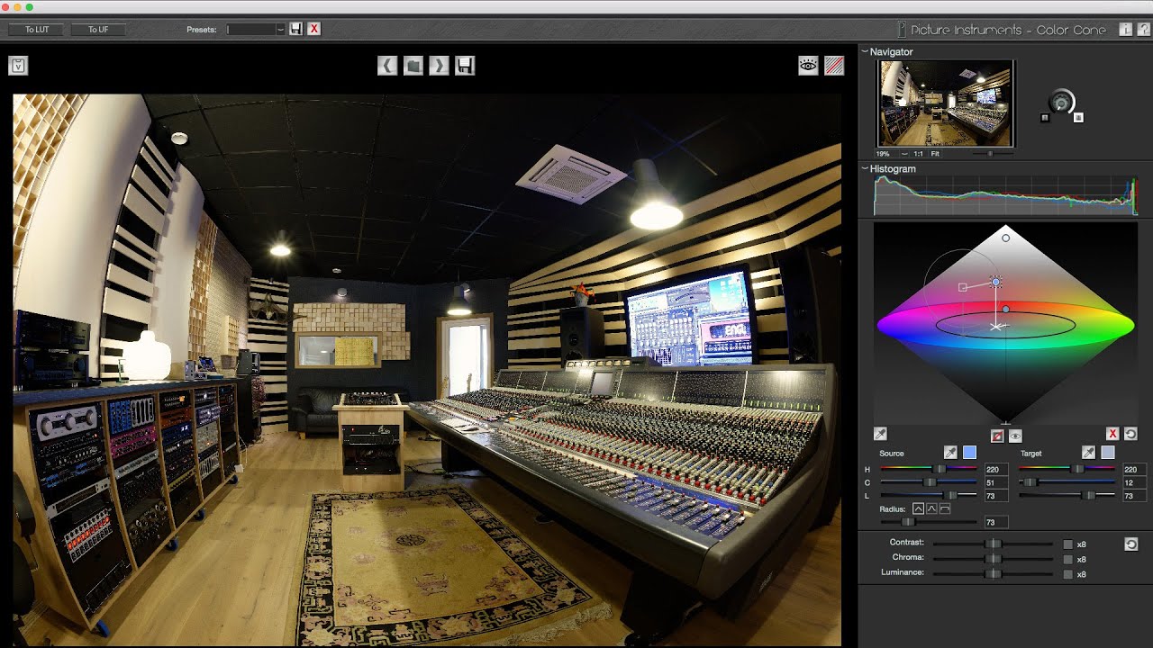Enable the Contrast x8 checkbox
The height and width of the screenshot is (648, 1153).
1068,544
